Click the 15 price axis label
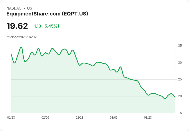This screenshot has height=131, width=189. pyautogui.click(x=180, y=113)
